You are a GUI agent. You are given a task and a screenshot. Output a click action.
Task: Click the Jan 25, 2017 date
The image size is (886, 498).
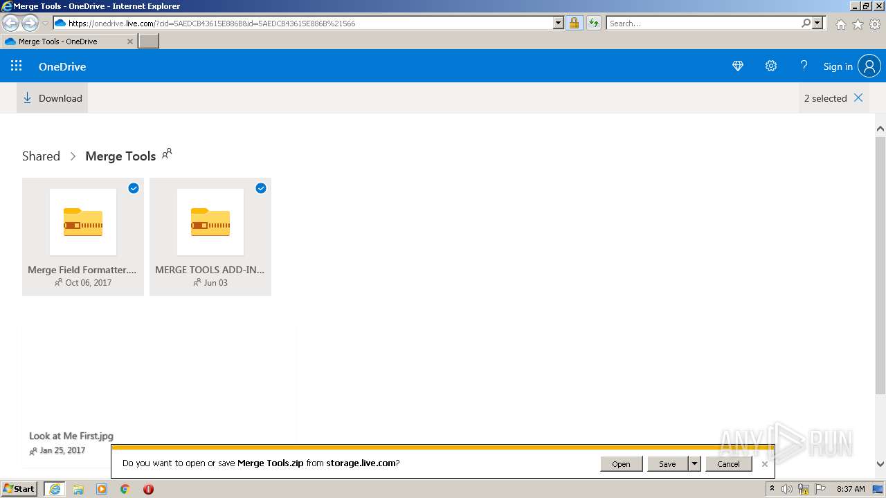tap(62, 450)
